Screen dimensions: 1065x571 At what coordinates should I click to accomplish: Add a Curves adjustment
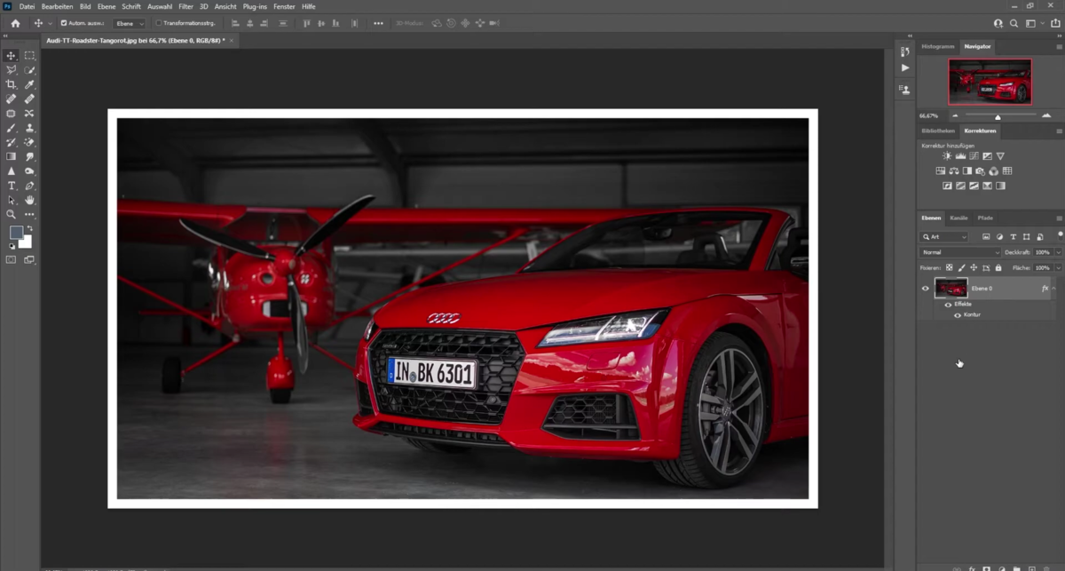[x=973, y=156]
